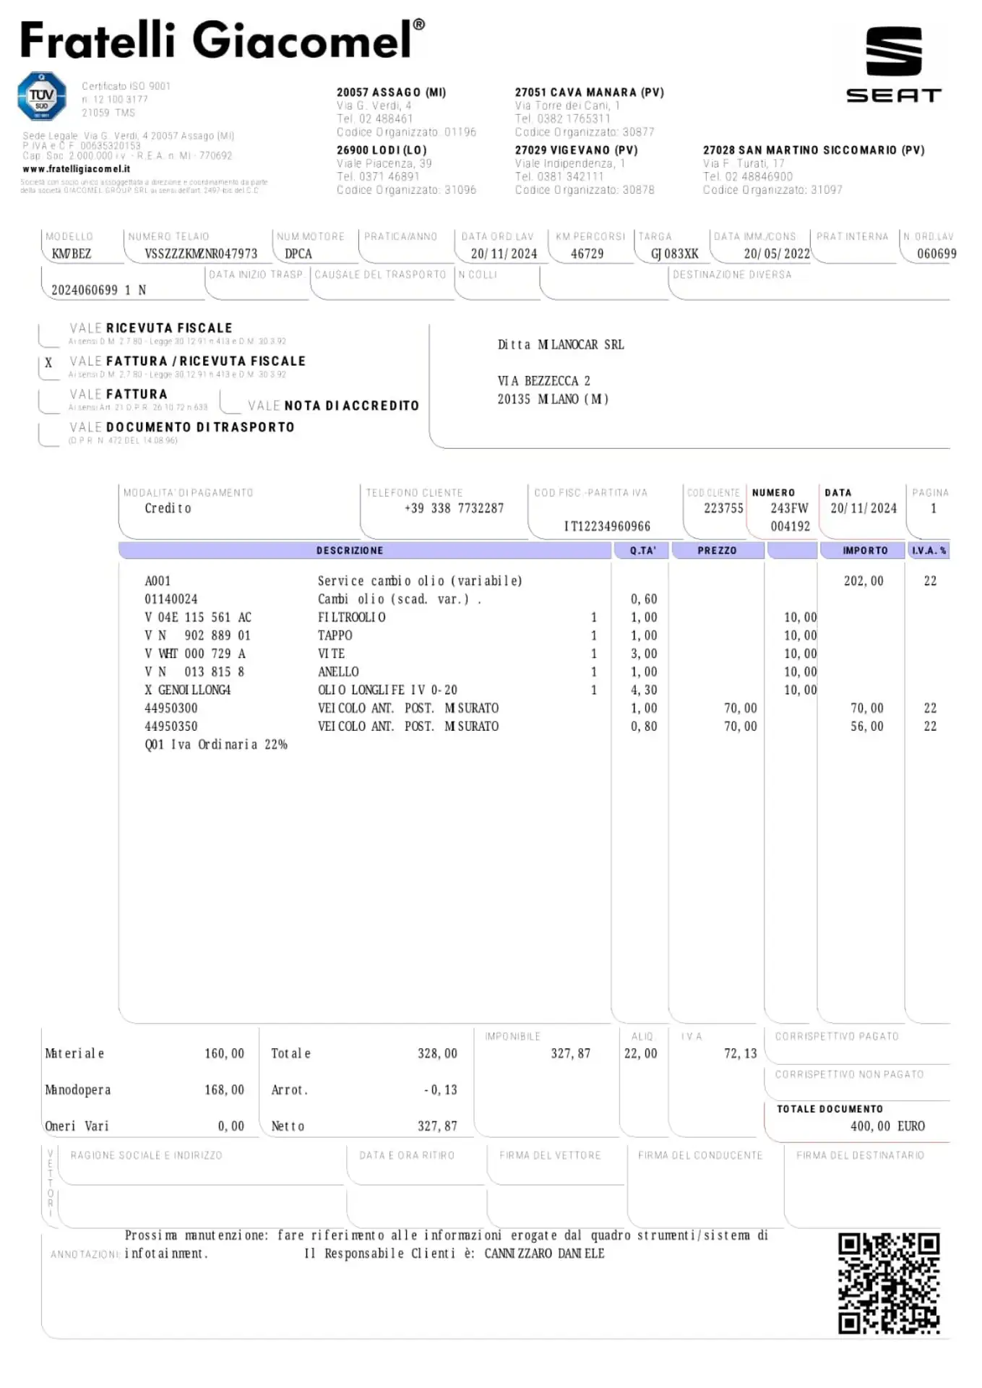Image resolution: width=982 pixels, height=1388 pixels.
Task: Select engine number DPCA
Action: point(298,254)
